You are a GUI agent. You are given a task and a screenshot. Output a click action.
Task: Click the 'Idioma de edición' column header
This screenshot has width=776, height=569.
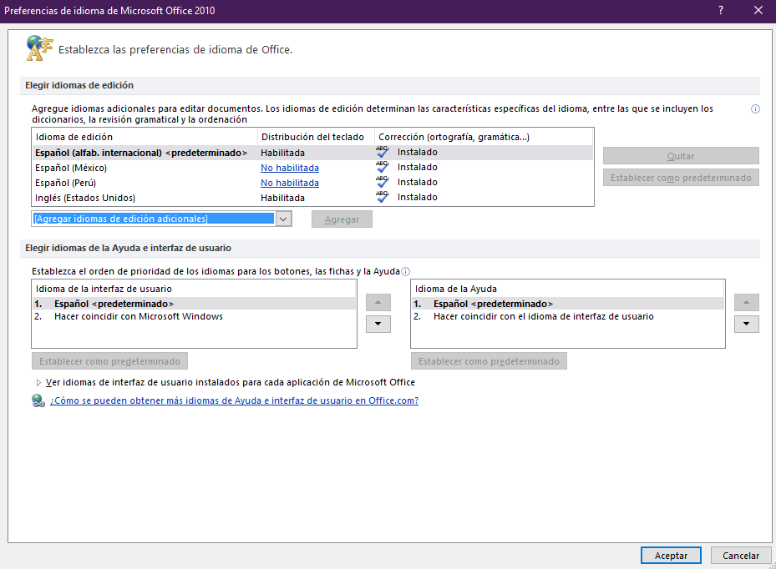point(74,137)
